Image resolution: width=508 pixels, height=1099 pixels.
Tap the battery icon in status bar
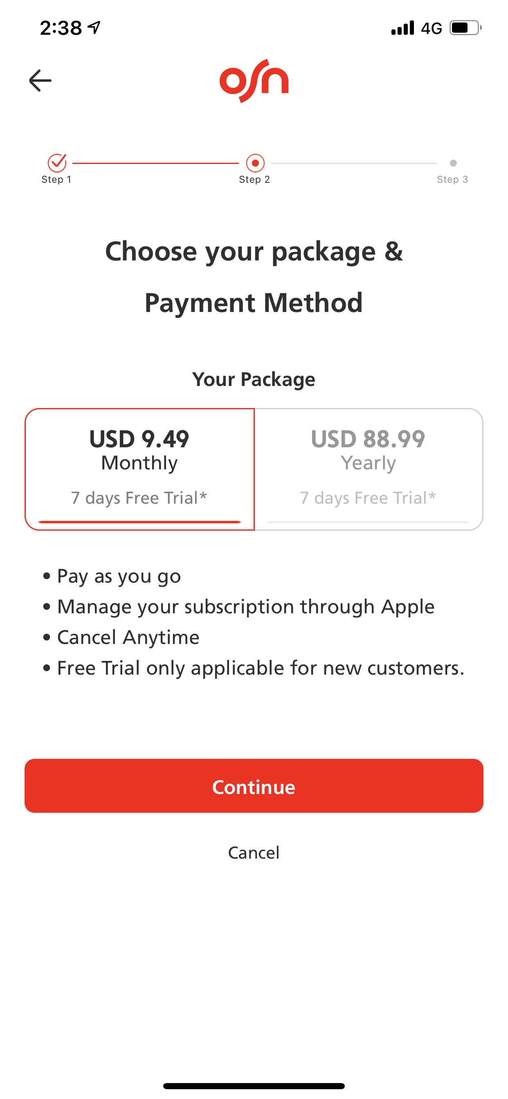pos(465,28)
